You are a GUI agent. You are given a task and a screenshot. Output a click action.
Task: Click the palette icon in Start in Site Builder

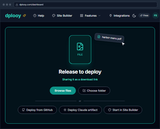click(x=110, y=110)
